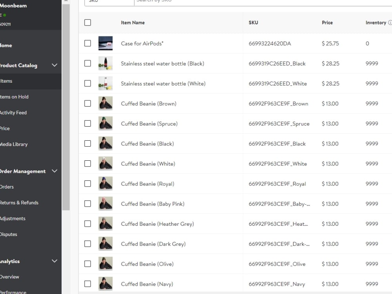Open the Cuffed Beanie (Royal) thumbnail
Screen dimensions: 392x294
pyautogui.click(x=105, y=183)
